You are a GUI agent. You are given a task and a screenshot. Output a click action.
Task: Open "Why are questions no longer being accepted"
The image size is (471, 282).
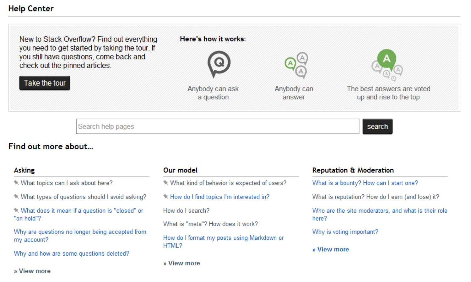[80, 236]
